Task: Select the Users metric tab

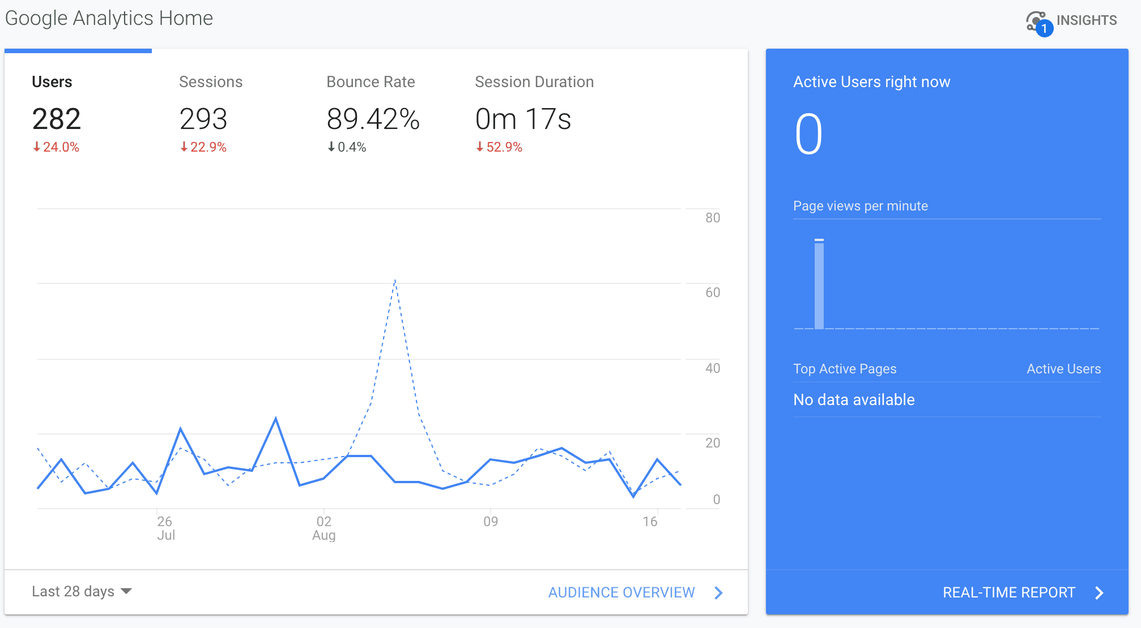Action: tap(78, 113)
